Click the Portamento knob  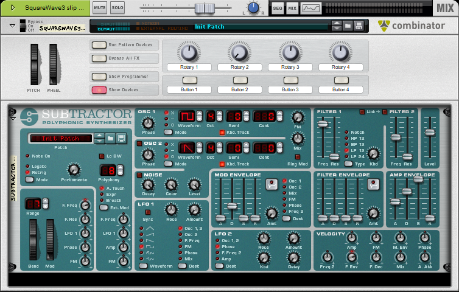(x=74, y=170)
